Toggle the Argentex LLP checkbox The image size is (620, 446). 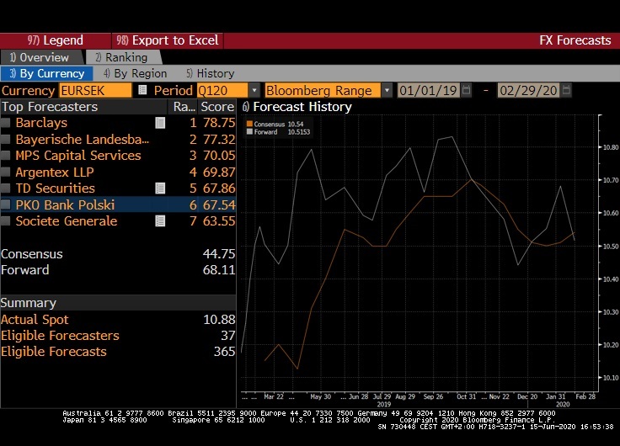click(7, 173)
